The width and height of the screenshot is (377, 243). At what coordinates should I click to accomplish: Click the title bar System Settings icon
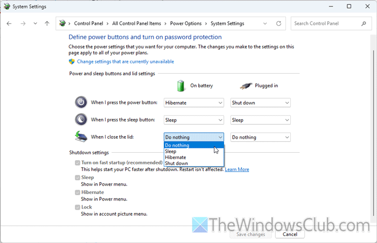click(x=6, y=6)
